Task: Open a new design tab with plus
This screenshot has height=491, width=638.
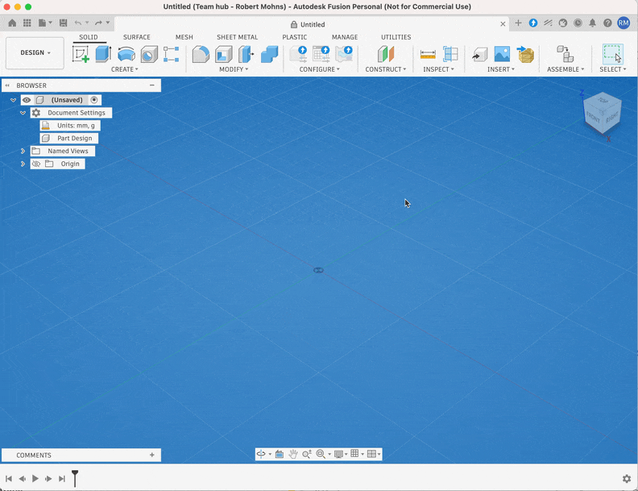Action: coord(518,23)
